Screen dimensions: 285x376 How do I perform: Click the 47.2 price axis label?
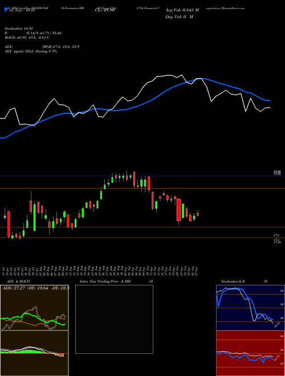tap(277, 236)
